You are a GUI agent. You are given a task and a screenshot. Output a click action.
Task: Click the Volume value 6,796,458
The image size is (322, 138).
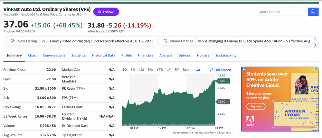(x=48, y=126)
